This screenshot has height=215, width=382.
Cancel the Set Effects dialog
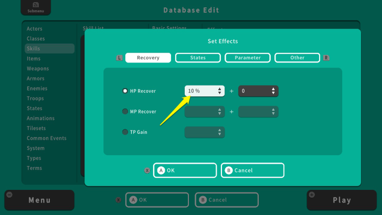click(252, 170)
